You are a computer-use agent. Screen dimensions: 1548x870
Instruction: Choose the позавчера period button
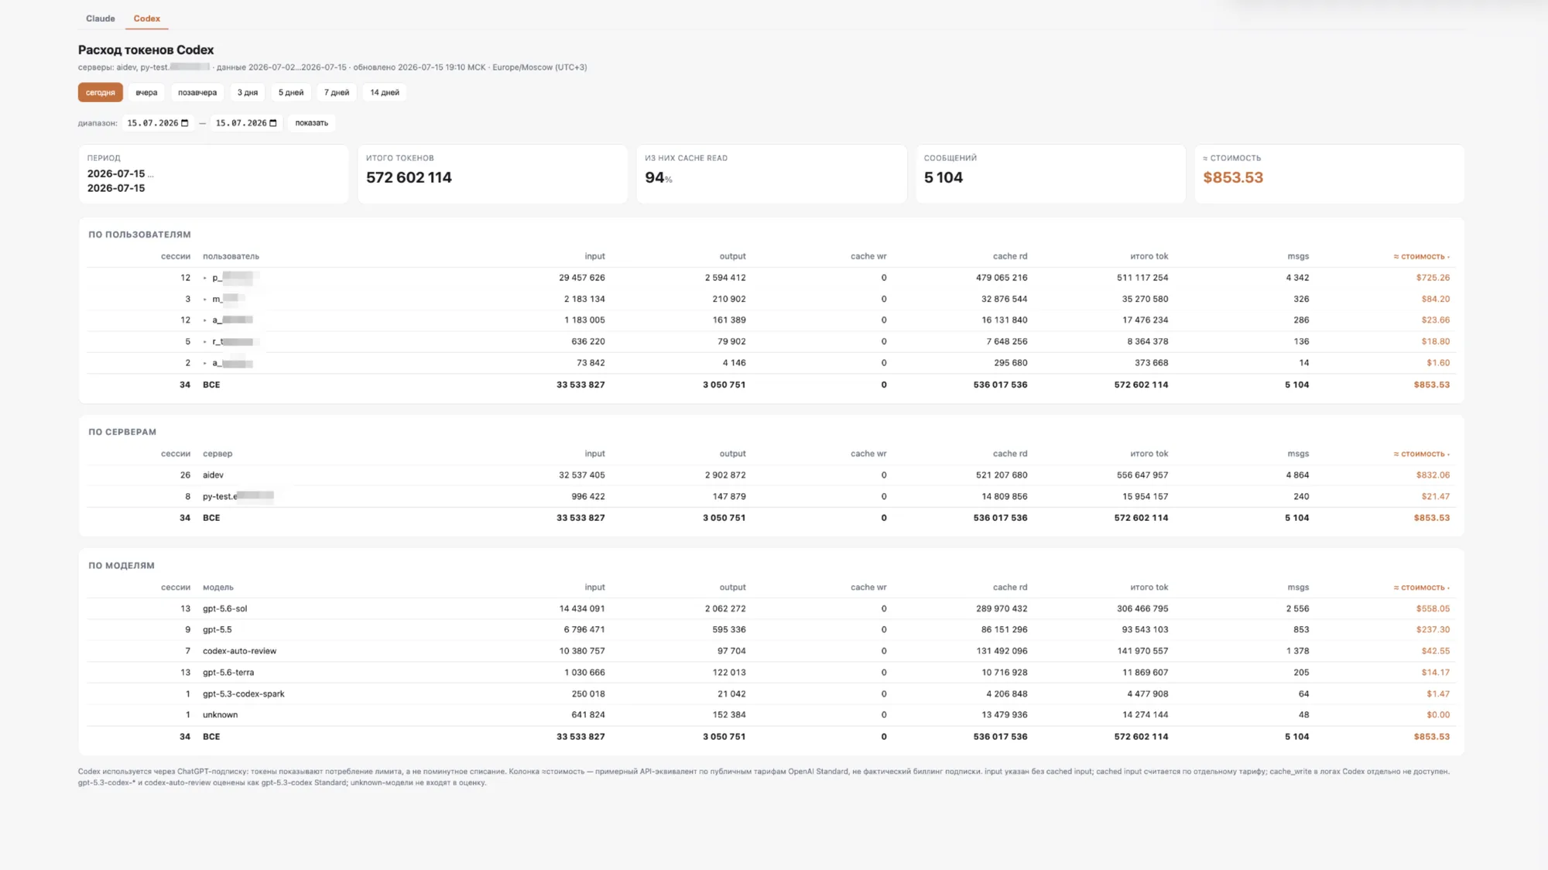[x=197, y=92]
